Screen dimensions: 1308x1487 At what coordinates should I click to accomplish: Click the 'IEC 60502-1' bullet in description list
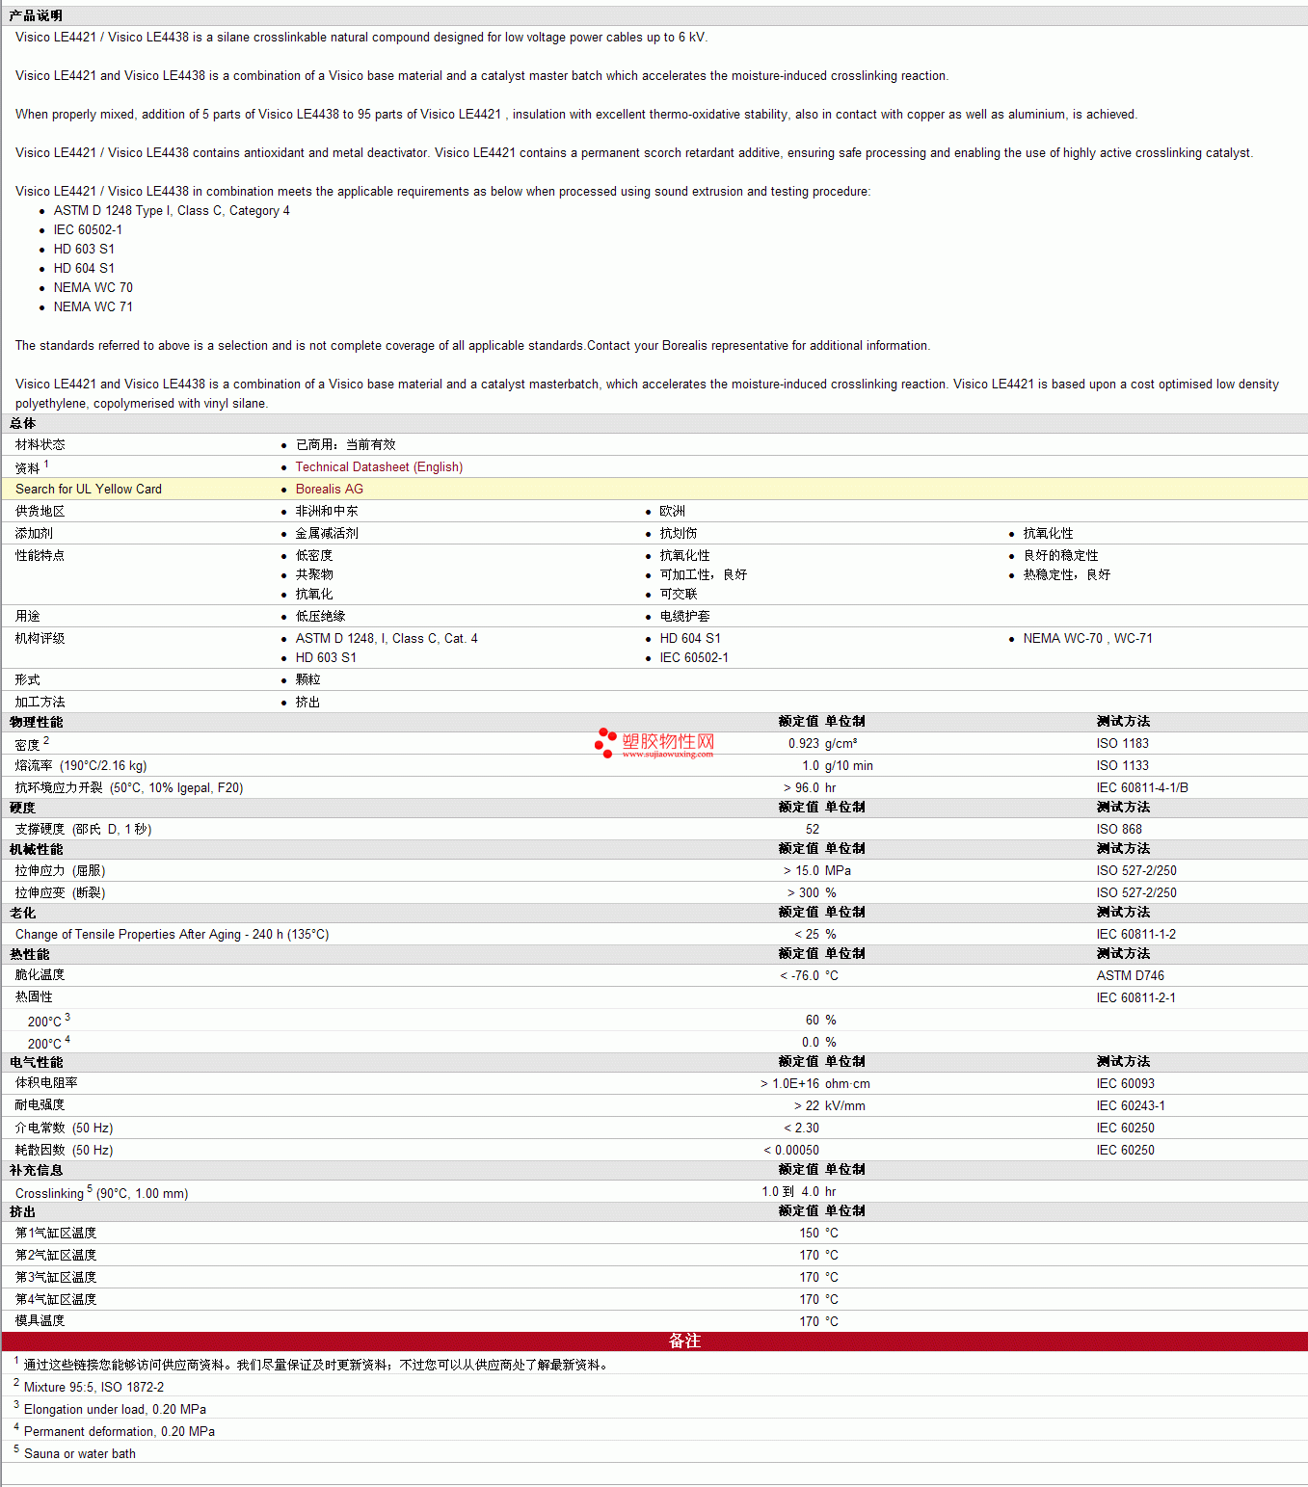pyautogui.click(x=88, y=229)
